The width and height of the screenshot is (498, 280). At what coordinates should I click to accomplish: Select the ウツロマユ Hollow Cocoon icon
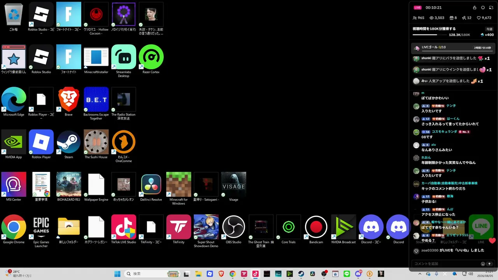(96, 19)
